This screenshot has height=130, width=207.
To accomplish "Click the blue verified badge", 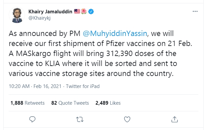I will pyautogui.click(x=91, y=11).
